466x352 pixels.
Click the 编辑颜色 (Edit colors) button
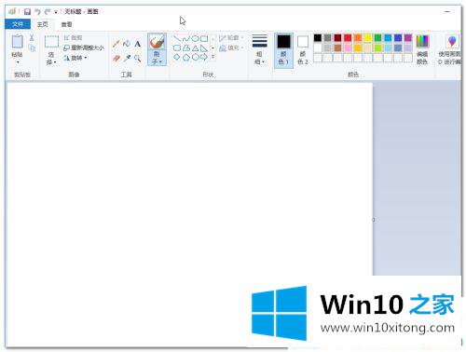tap(422, 49)
